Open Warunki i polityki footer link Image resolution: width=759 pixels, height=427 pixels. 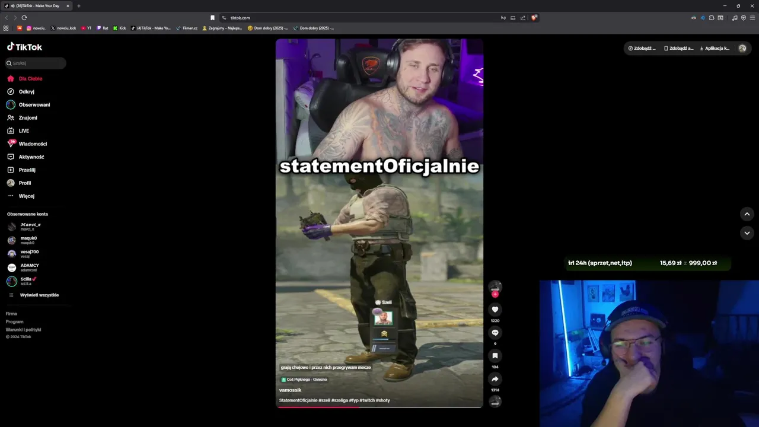(x=23, y=329)
